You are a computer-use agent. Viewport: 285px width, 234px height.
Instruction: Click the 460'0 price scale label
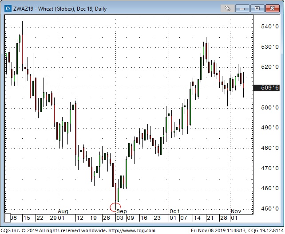(270, 188)
